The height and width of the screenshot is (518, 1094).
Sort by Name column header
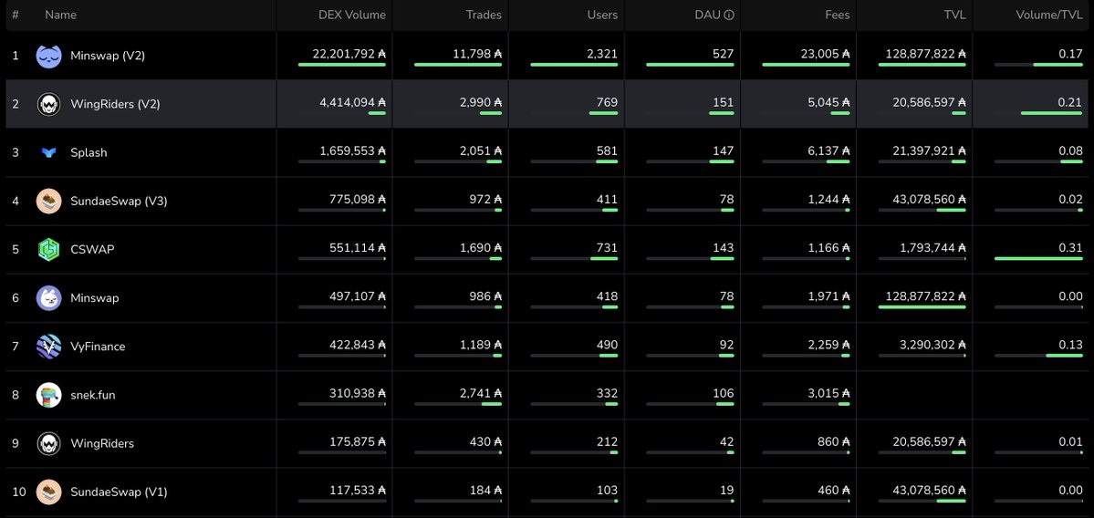pos(61,15)
